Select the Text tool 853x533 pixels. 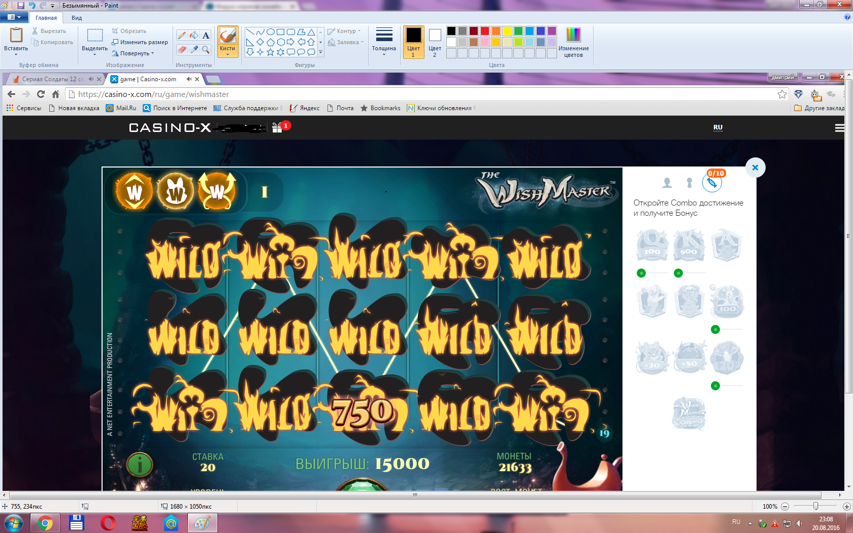click(x=206, y=35)
